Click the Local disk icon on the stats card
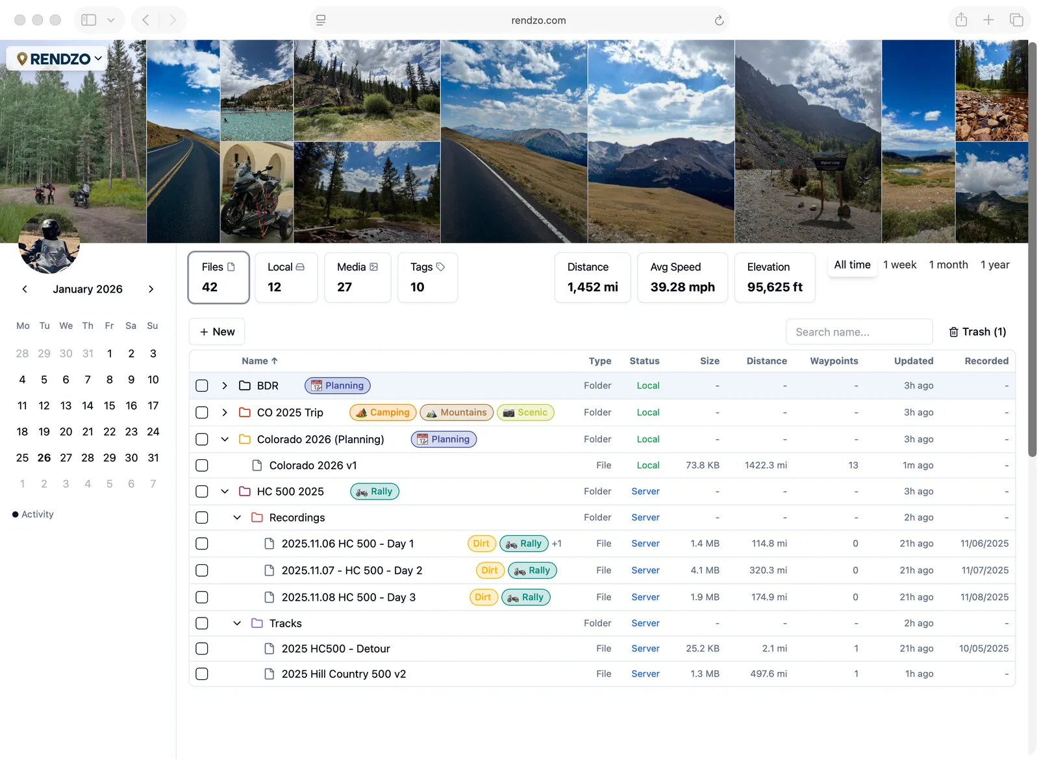Screen dimensions: 1039x759 (301, 266)
